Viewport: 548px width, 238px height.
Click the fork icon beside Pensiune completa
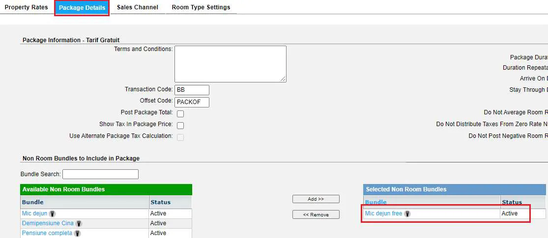coord(78,233)
